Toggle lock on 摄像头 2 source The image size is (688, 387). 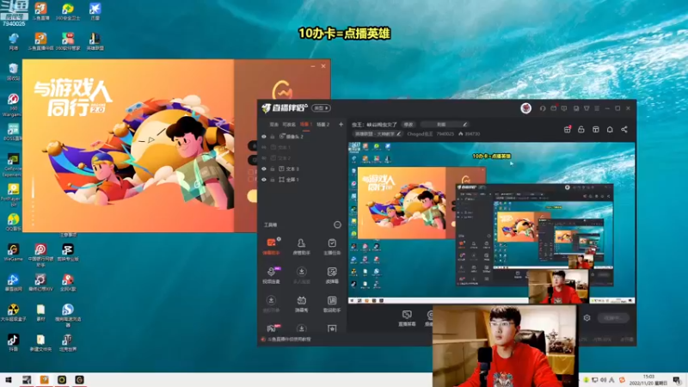coord(273,137)
